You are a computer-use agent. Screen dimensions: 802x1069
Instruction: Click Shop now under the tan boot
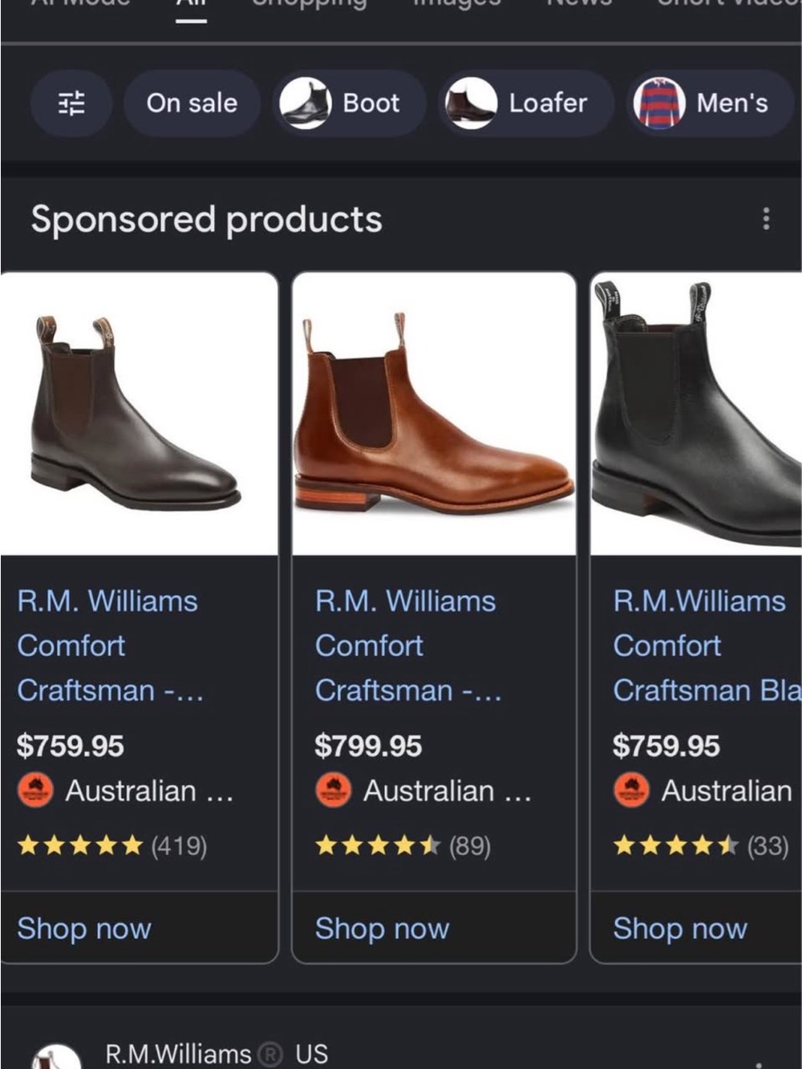click(383, 928)
